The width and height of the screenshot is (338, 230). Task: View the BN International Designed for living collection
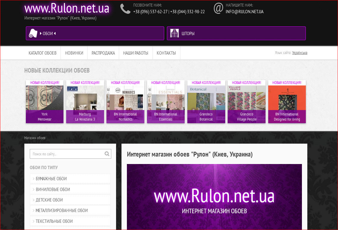[x=287, y=102]
